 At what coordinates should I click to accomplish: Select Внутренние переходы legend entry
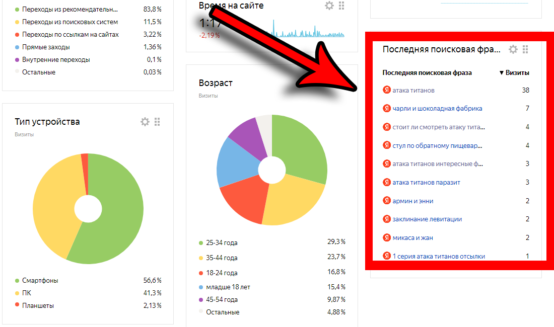click(x=56, y=60)
